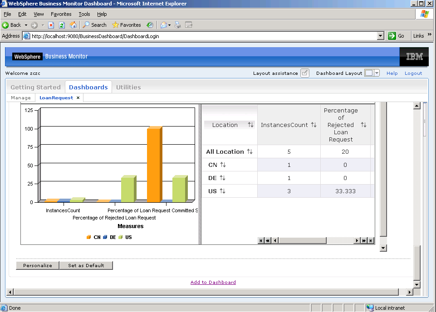
Task: Open the Dashboard Layout dropdown
Action: tap(377, 73)
